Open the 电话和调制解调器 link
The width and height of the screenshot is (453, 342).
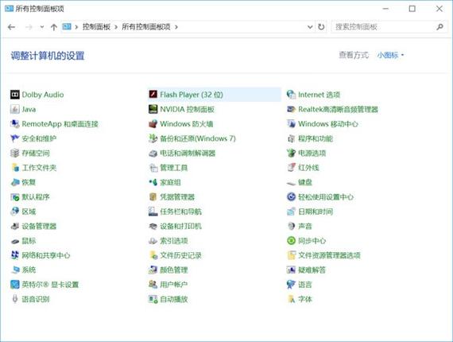tap(188, 153)
